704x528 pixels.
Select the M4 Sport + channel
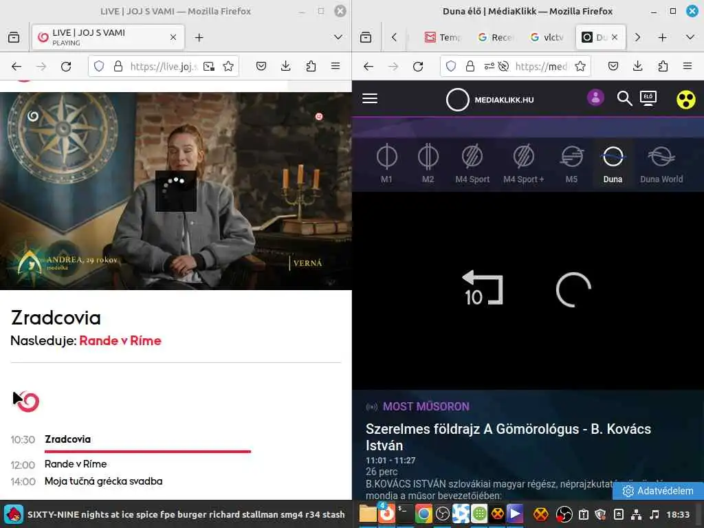523,164
